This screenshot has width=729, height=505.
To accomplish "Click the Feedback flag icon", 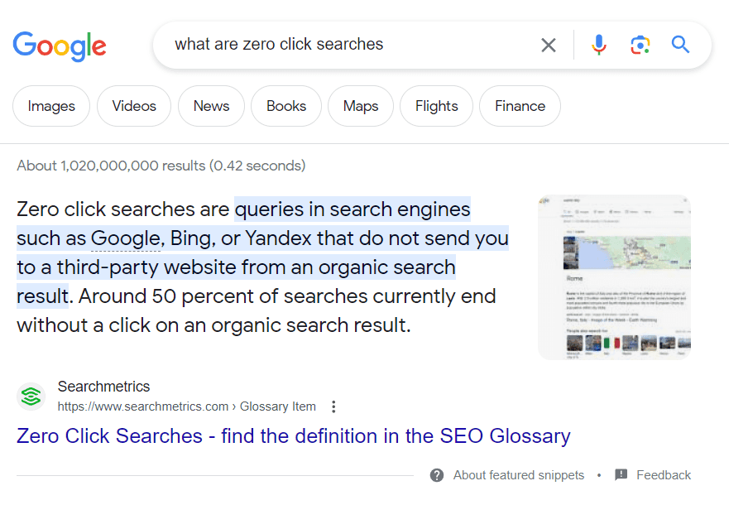I will [621, 475].
